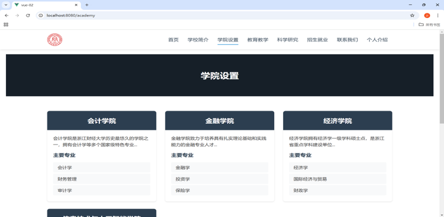
Task: Click 经济学院 description paragraph
Action: 337,142
